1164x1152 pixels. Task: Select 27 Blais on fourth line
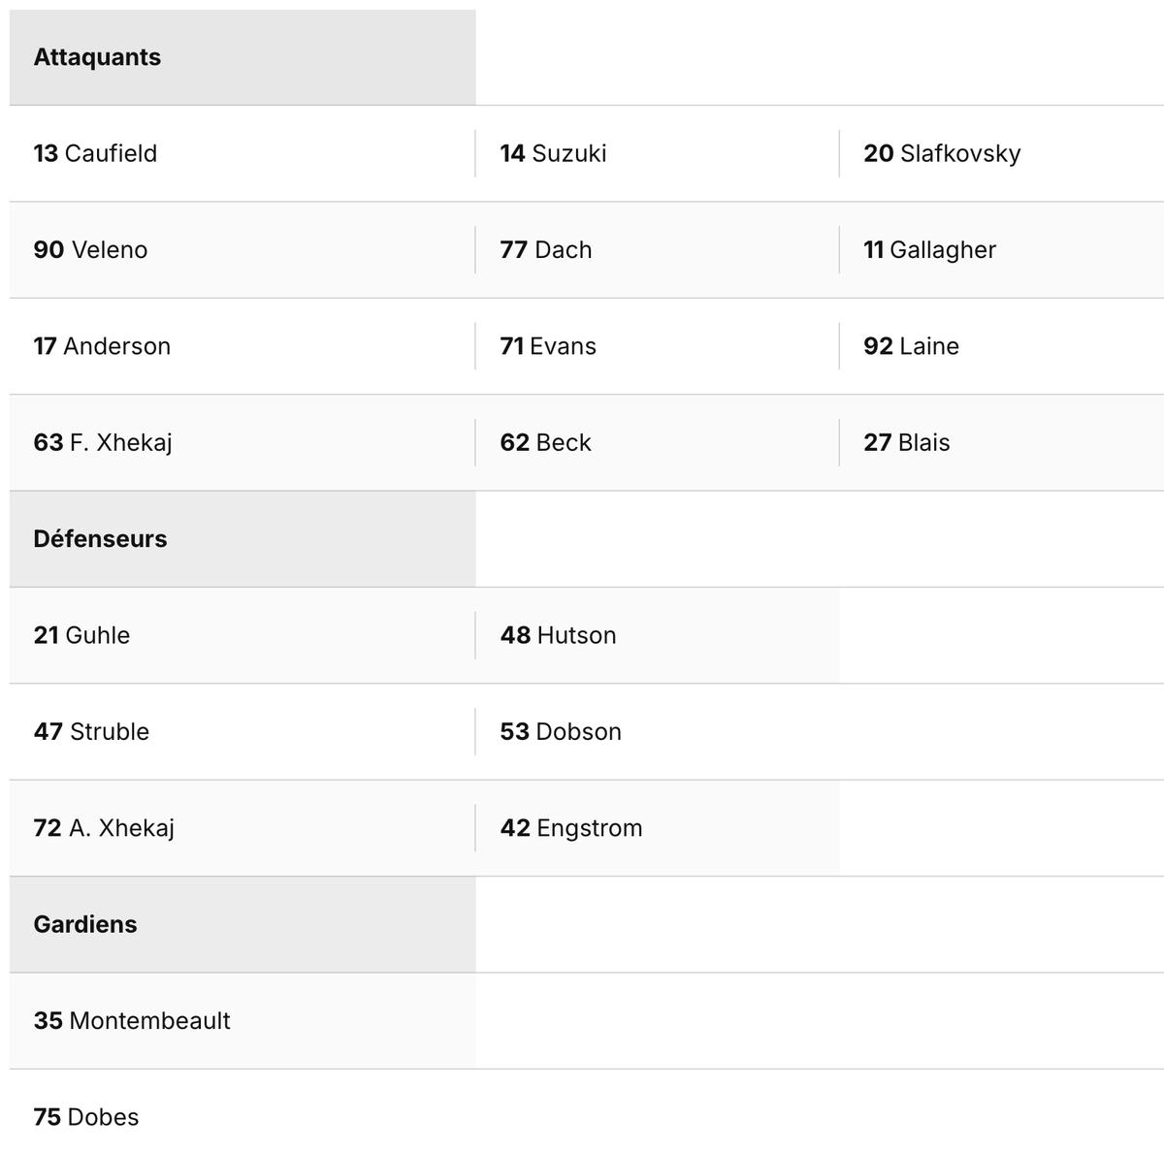pyautogui.click(x=906, y=442)
